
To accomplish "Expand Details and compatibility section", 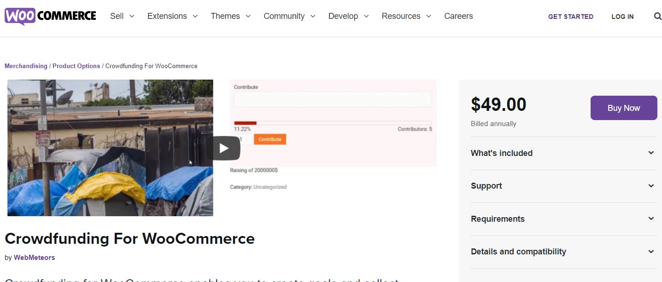I will (x=564, y=252).
